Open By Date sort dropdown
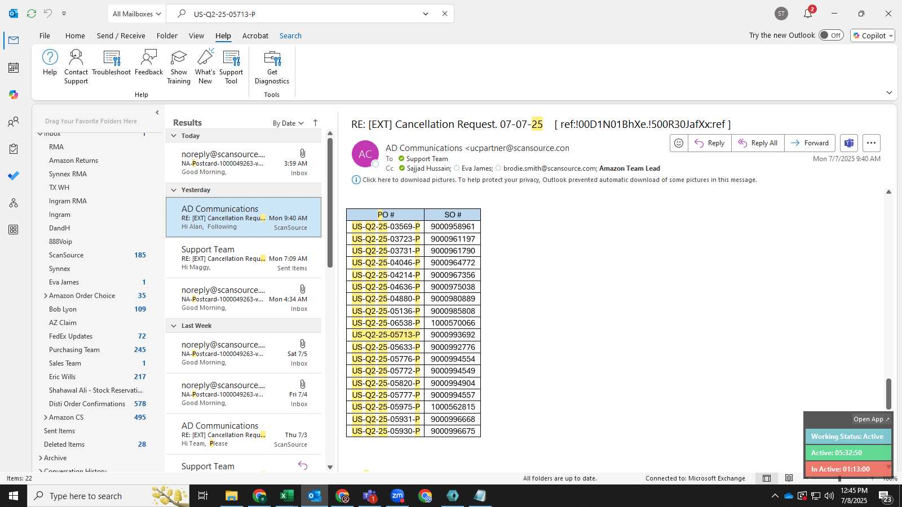The image size is (902, 507). tap(288, 123)
